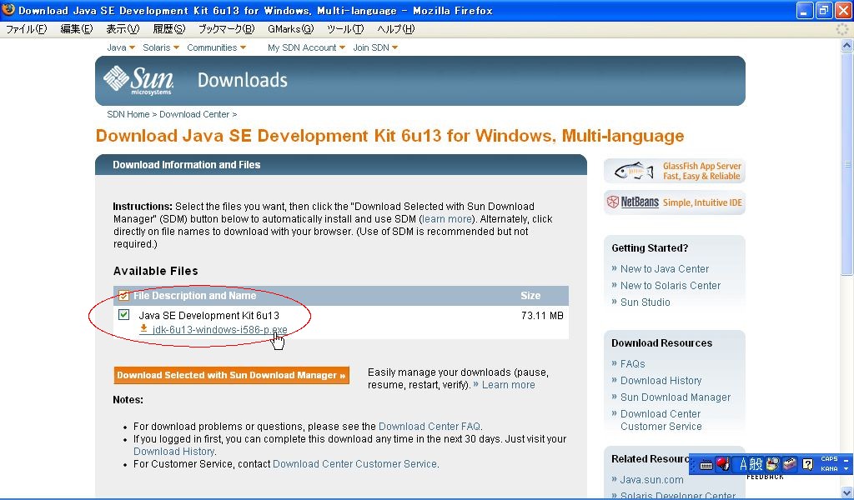
Task: Click the Sun Microsystems logo
Action: (x=139, y=81)
